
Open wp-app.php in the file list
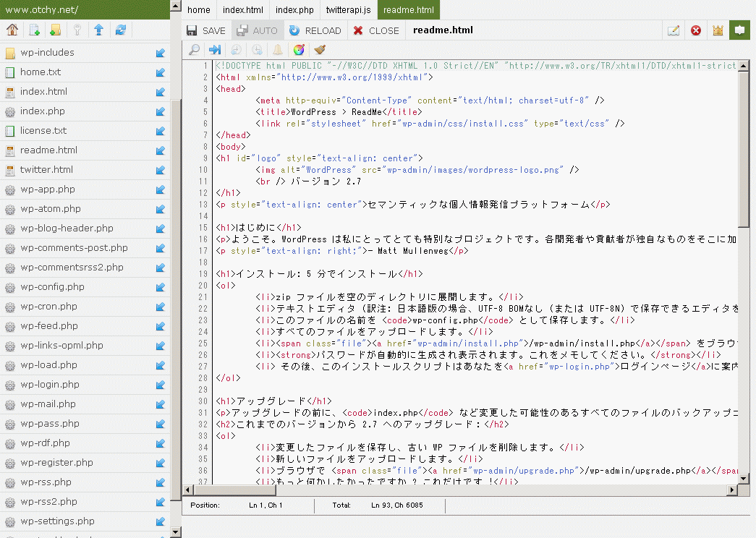click(x=48, y=189)
